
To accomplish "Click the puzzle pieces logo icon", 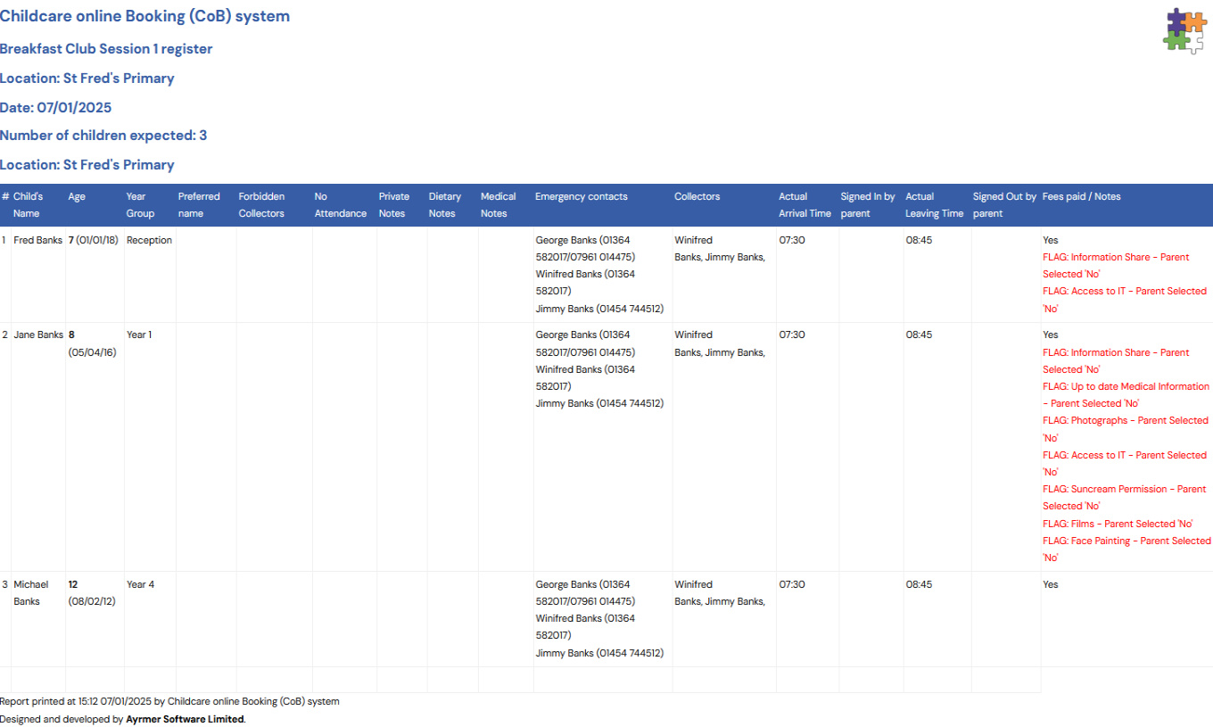I will pyautogui.click(x=1184, y=30).
